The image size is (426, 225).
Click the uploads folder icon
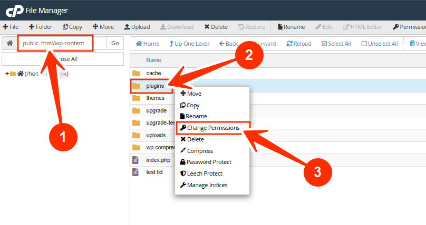pos(136,135)
